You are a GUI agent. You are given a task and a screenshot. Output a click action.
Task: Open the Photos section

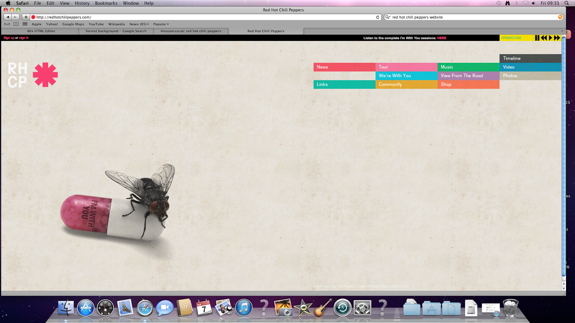(530, 76)
